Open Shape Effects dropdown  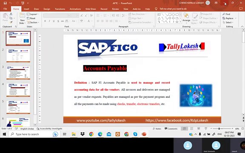click(208, 23)
